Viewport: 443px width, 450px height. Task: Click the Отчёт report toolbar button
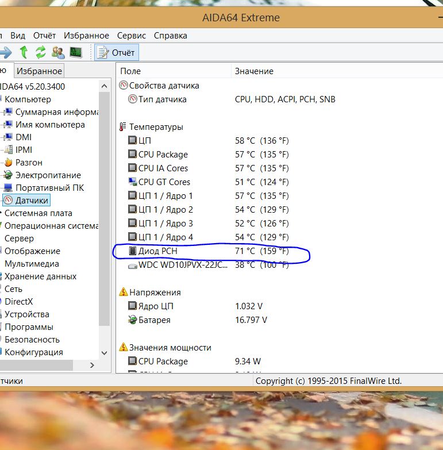[117, 52]
